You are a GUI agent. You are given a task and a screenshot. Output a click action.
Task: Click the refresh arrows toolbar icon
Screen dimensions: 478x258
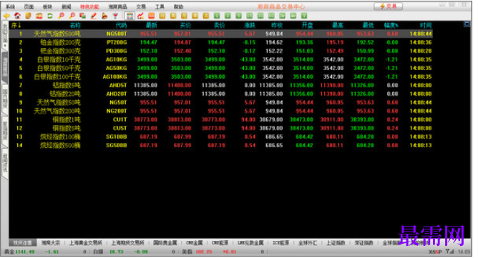(x=50, y=16)
